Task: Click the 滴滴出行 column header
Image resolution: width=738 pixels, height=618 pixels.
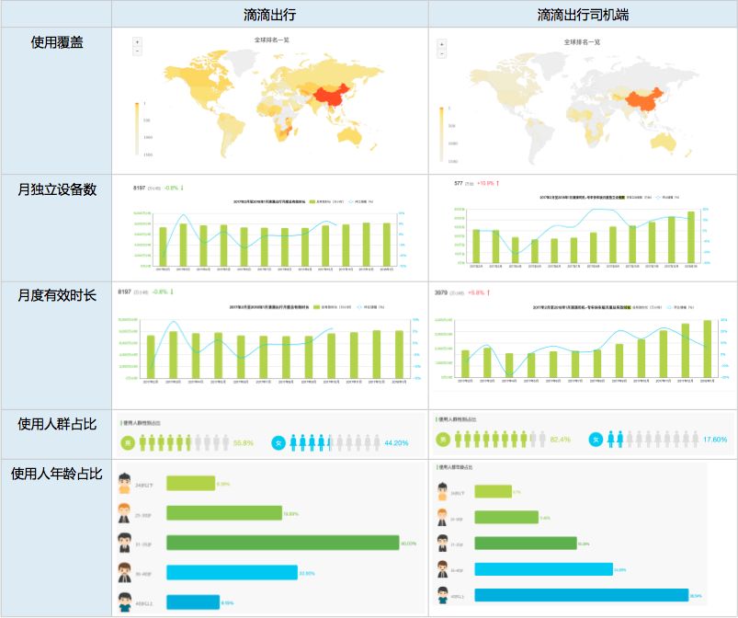Action: point(269,15)
